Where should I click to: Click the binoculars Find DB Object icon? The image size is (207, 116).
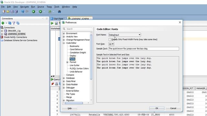point(60,12)
